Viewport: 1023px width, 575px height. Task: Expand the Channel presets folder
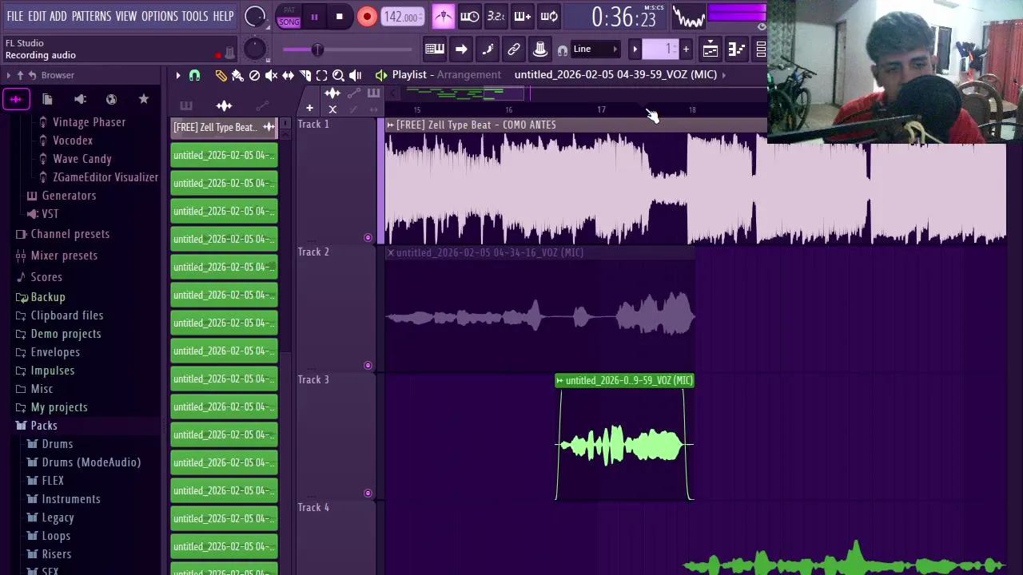coord(70,234)
